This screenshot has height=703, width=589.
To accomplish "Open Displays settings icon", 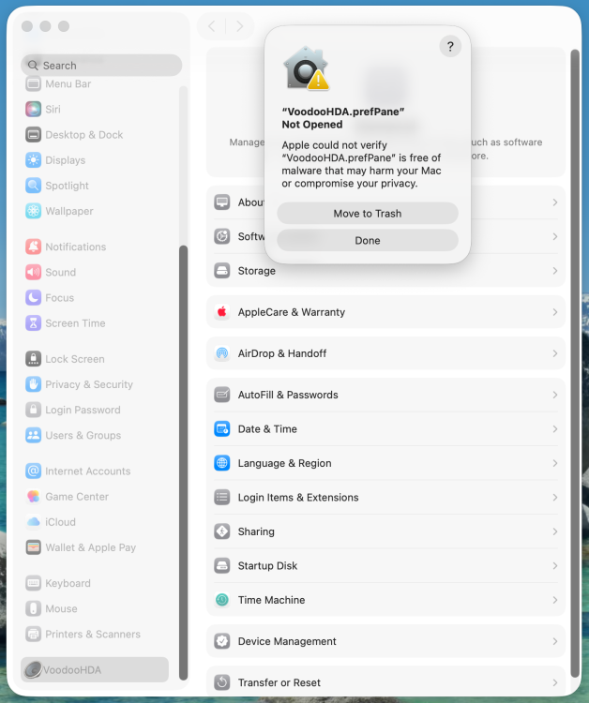I will coord(33,160).
